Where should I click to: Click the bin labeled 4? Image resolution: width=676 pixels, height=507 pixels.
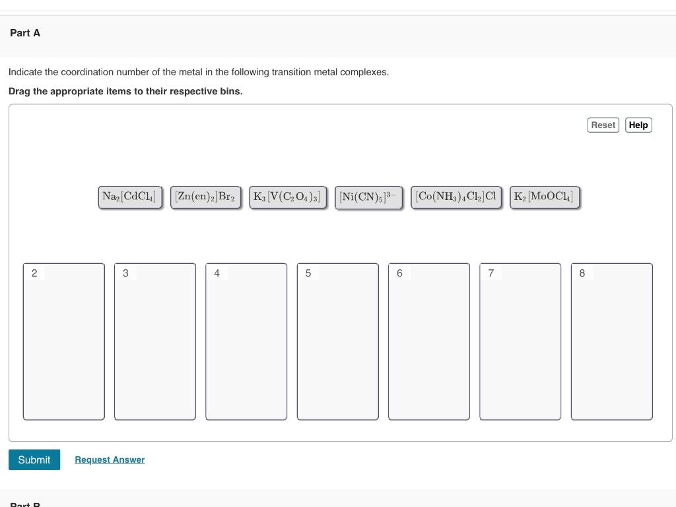(246, 341)
